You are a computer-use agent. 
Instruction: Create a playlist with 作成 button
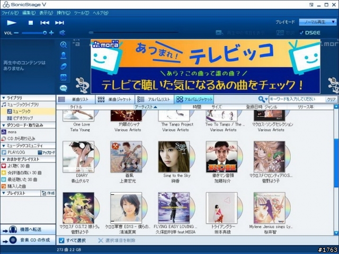(x=48, y=193)
